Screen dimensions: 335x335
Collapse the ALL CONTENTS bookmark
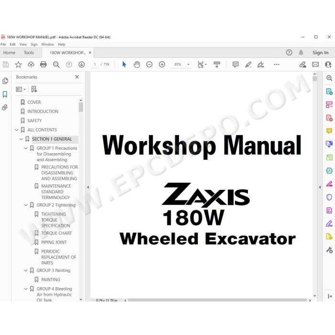(17, 130)
